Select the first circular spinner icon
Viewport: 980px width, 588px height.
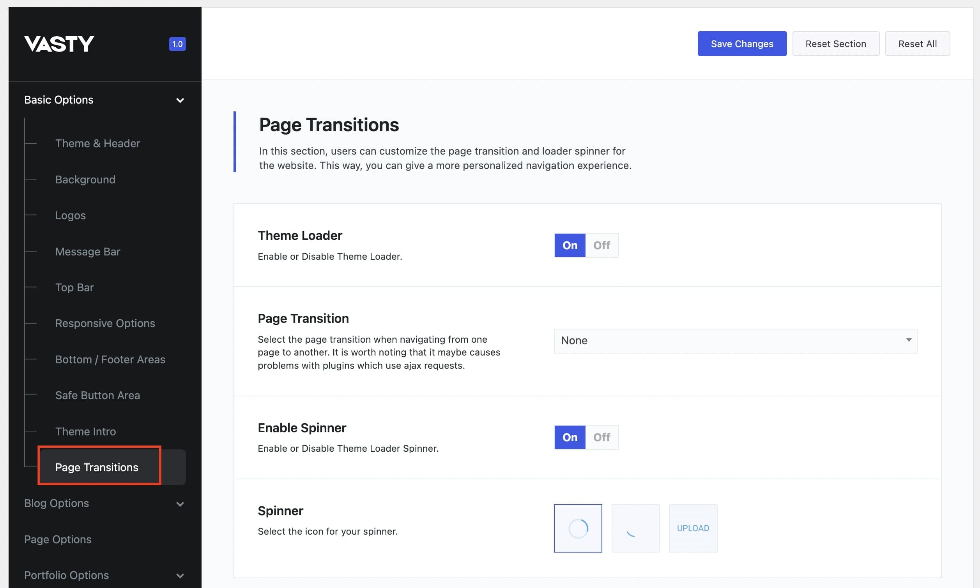578,528
